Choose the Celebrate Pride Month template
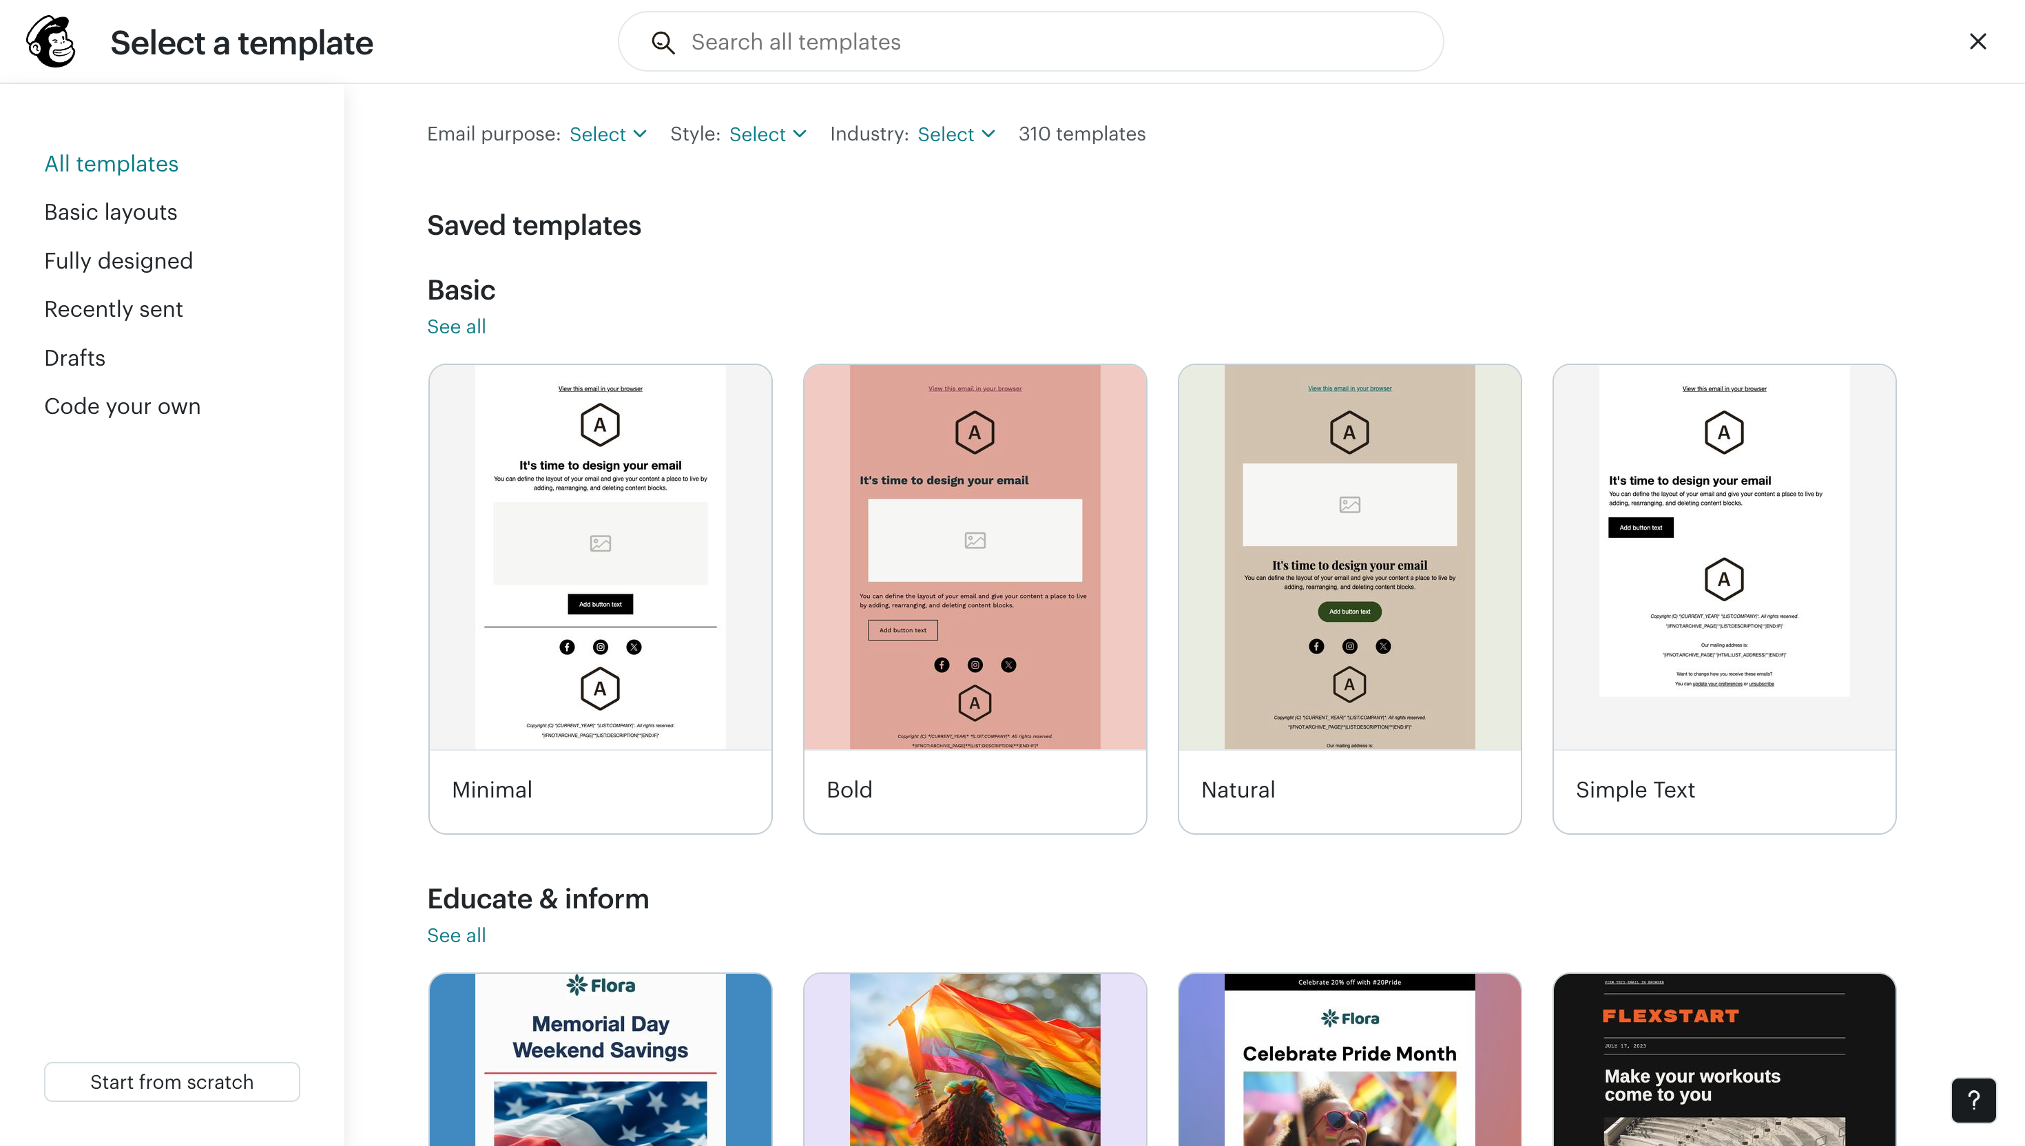The width and height of the screenshot is (2025, 1146). click(x=1349, y=1059)
